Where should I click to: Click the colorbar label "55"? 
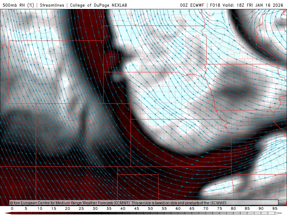(164, 209)
